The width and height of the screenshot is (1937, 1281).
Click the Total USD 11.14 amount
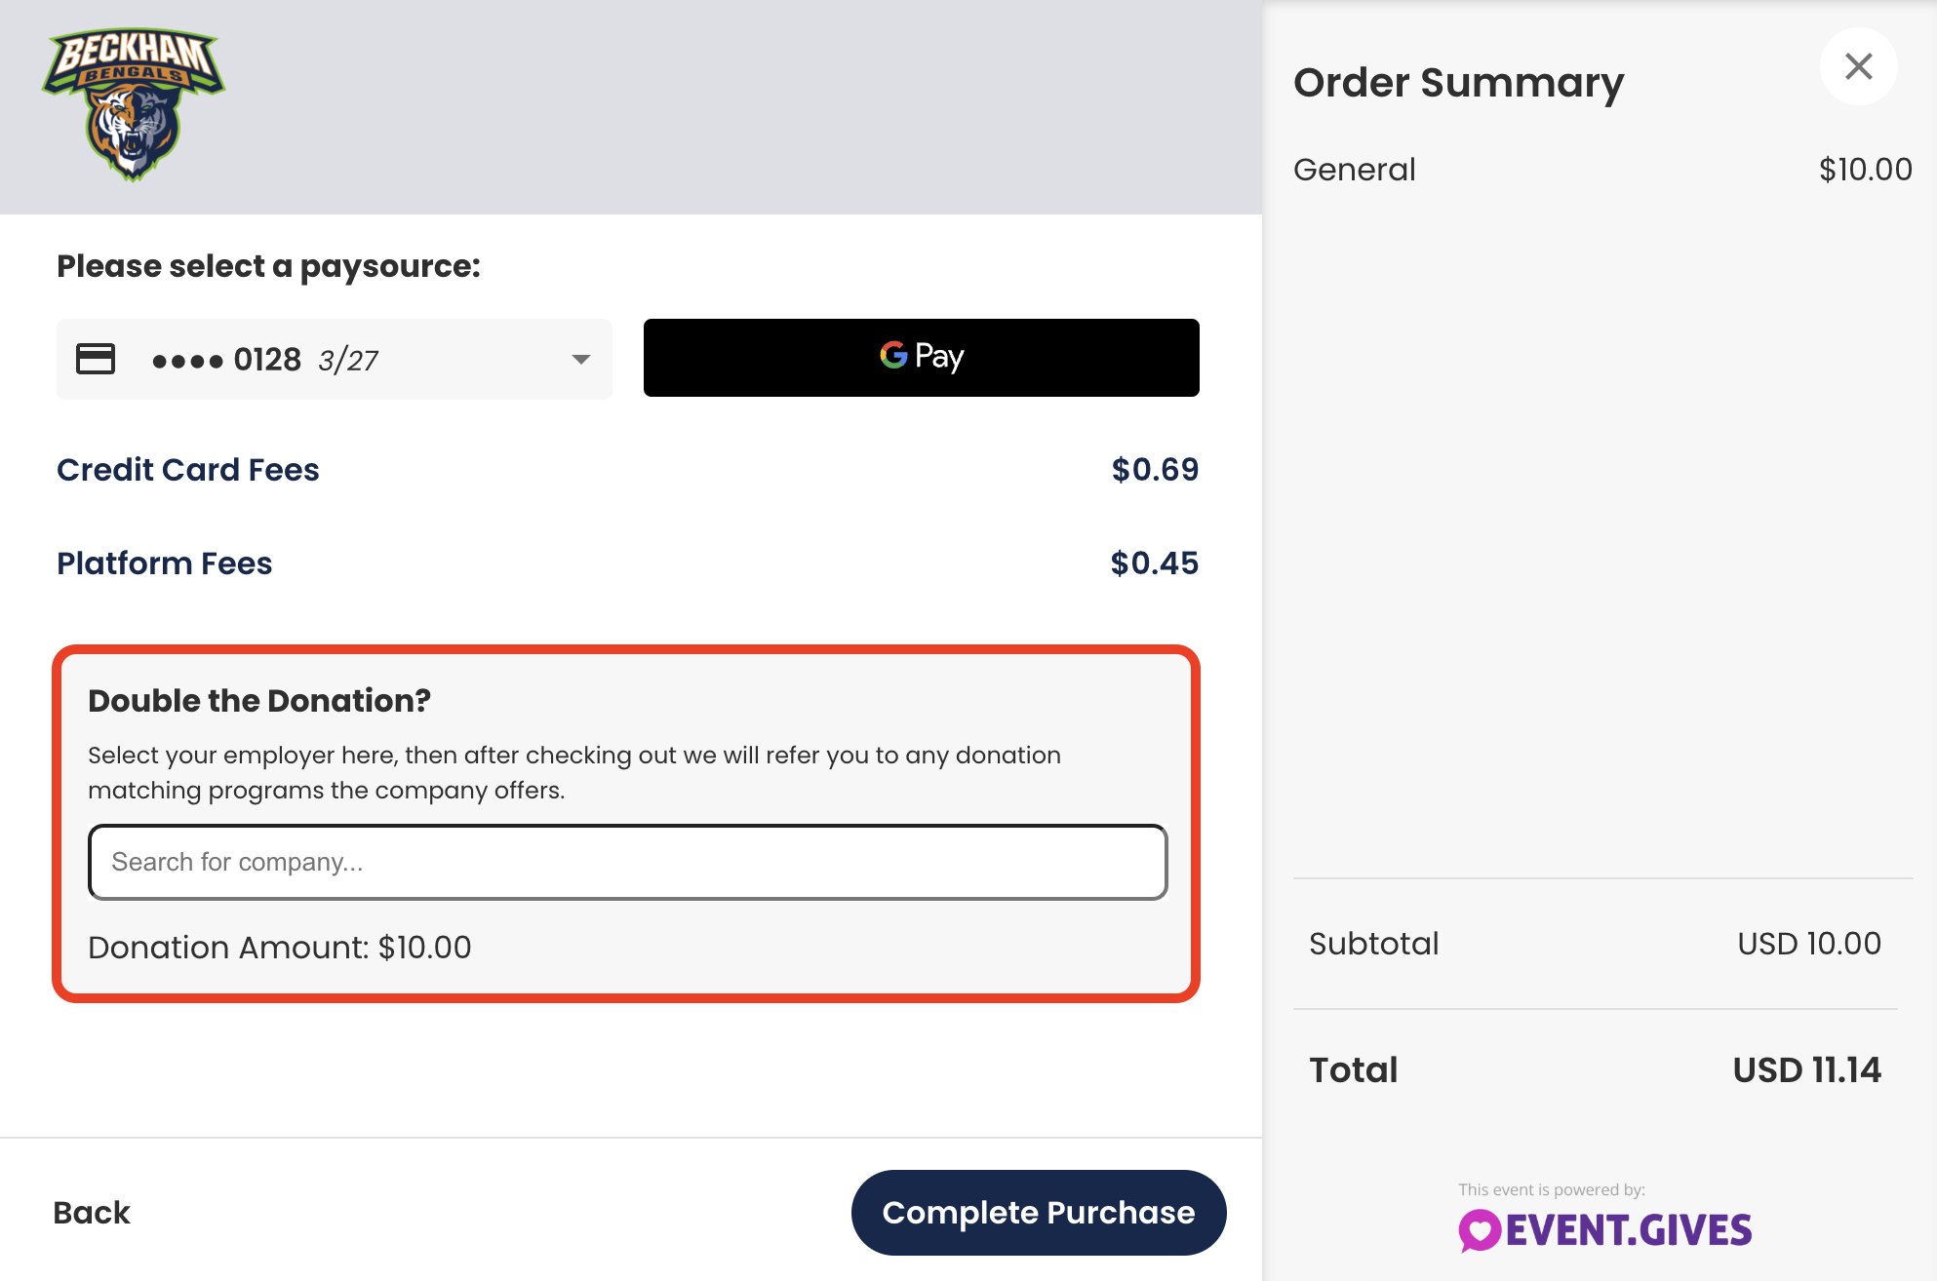click(x=1806, y=1069)
